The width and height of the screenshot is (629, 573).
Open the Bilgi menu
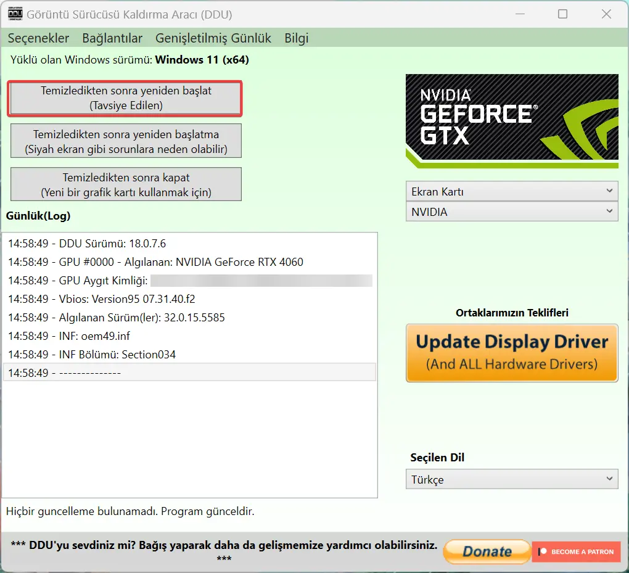pyautogui.click(x=297, y=38)
